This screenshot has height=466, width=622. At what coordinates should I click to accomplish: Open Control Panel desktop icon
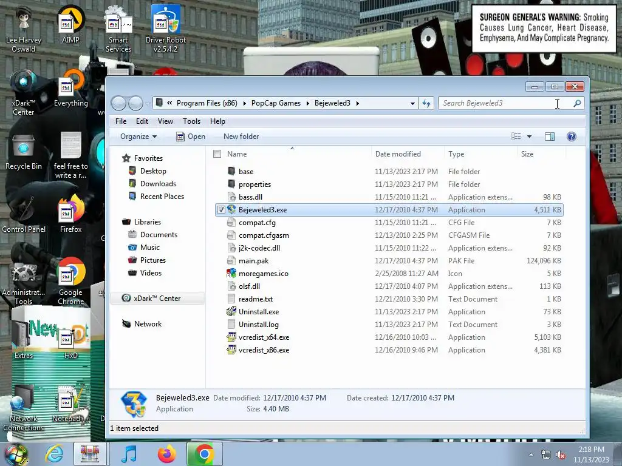pos(24,214)
